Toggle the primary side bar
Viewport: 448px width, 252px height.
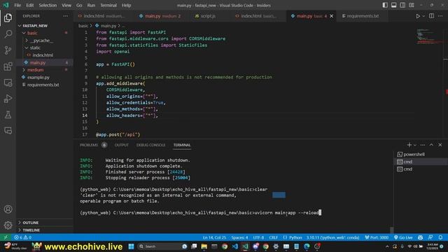pyautogui.click(x=385, y=5)
